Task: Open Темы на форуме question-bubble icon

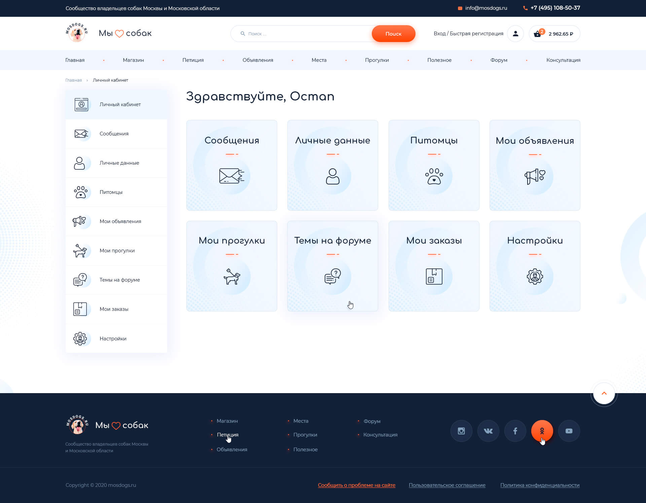Action: click(x=332, y=276)
